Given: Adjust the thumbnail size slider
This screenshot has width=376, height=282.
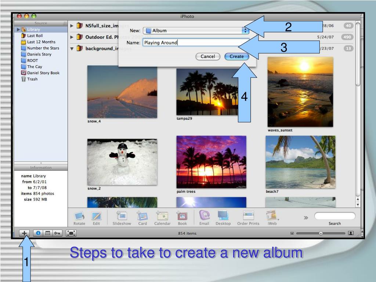Looking at the screenshot, I should click(x=321, y=233).
